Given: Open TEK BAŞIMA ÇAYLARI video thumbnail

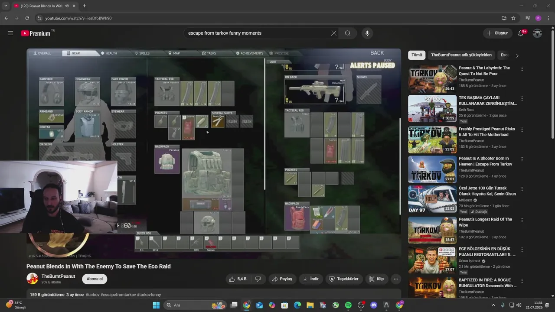Looking at the screenshot, I should point(432,109).
